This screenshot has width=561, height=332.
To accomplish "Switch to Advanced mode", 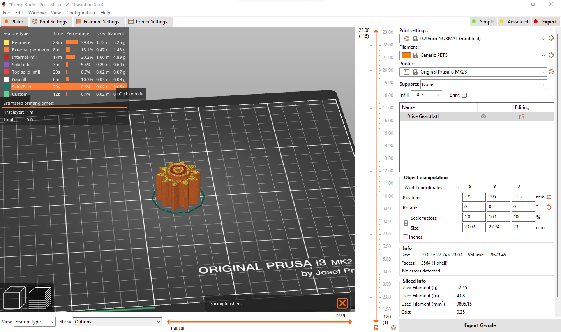I will pyautogui.click(x=514, y=22).
